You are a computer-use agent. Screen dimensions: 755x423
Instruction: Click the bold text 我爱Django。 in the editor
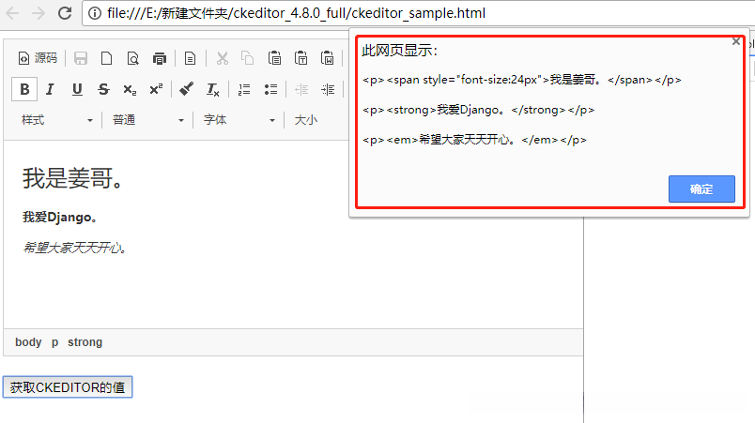click(x=61, y=218)
